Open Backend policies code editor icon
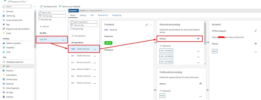The image size is (261, 100). coord(255,44)
